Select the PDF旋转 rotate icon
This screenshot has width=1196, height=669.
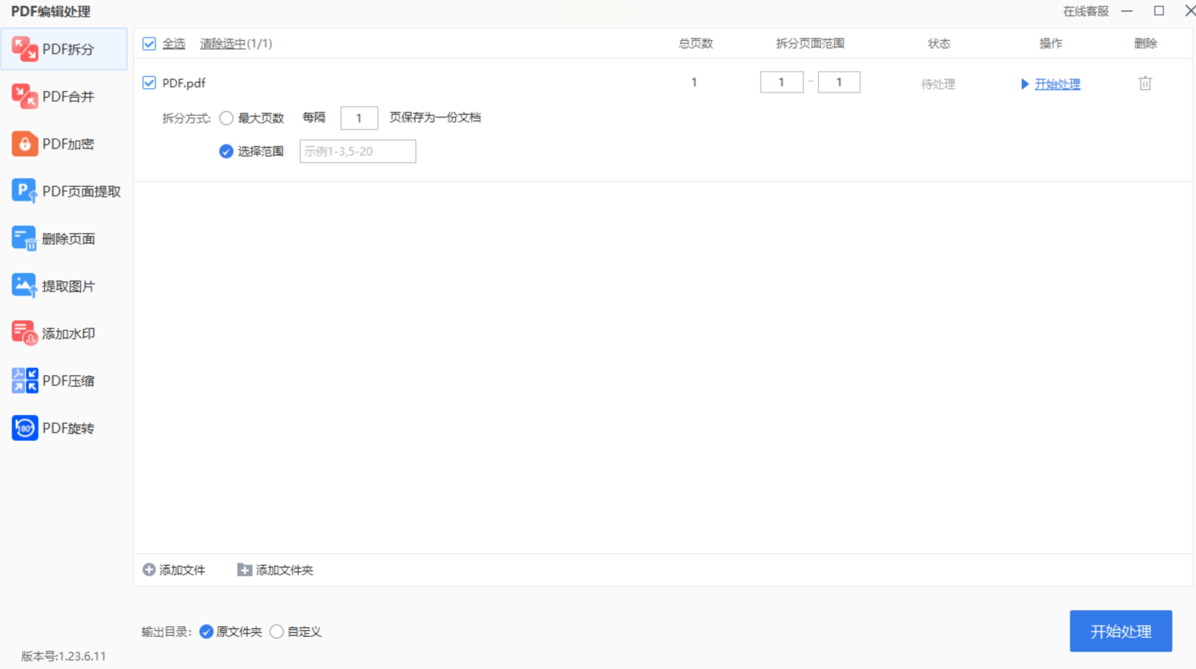[x=24, y=428]
